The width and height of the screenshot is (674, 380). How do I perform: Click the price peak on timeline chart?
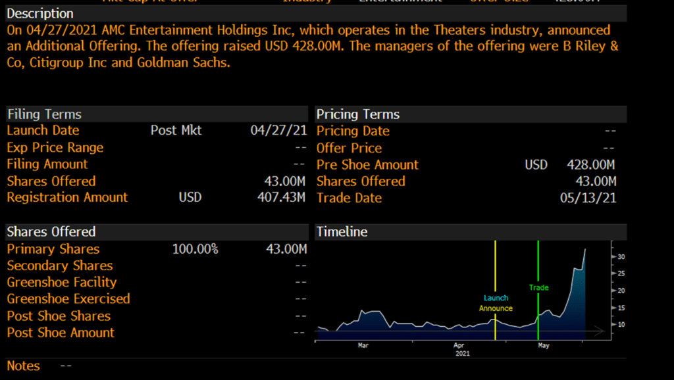coord(584,249)
